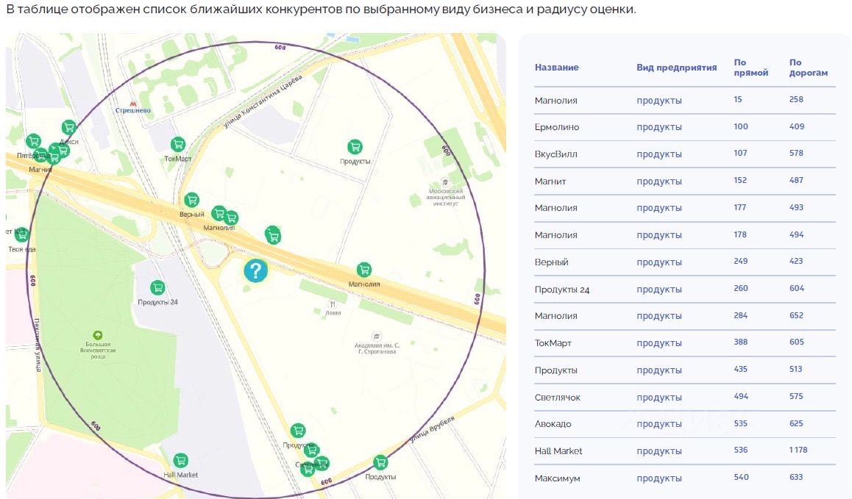Select Академия им. Строганова landmark icon

(377, 337)
